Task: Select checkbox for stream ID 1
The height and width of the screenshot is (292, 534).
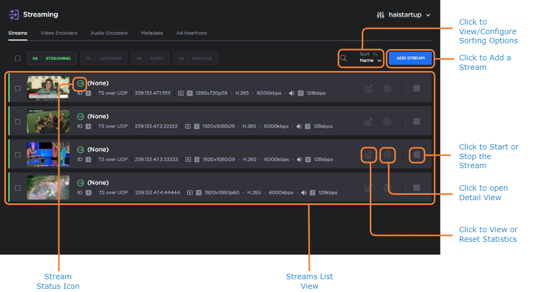Action: (x=18, y=89)
